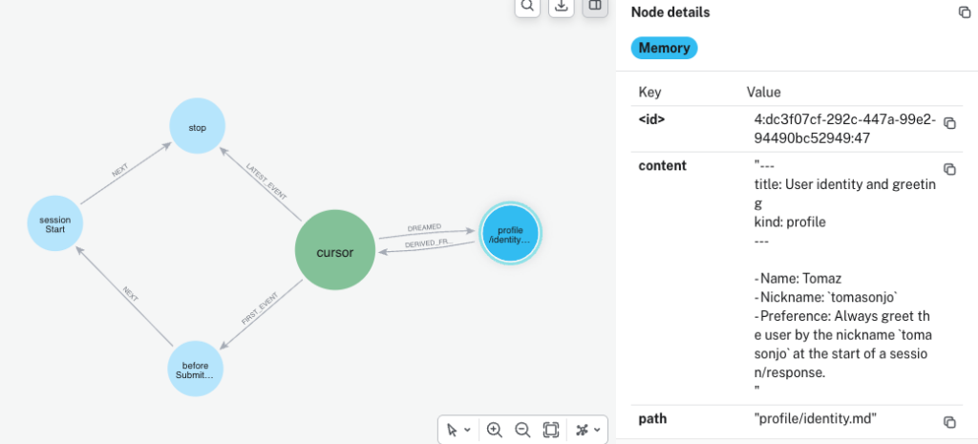Zoom out of the graph

click(522, 430)
